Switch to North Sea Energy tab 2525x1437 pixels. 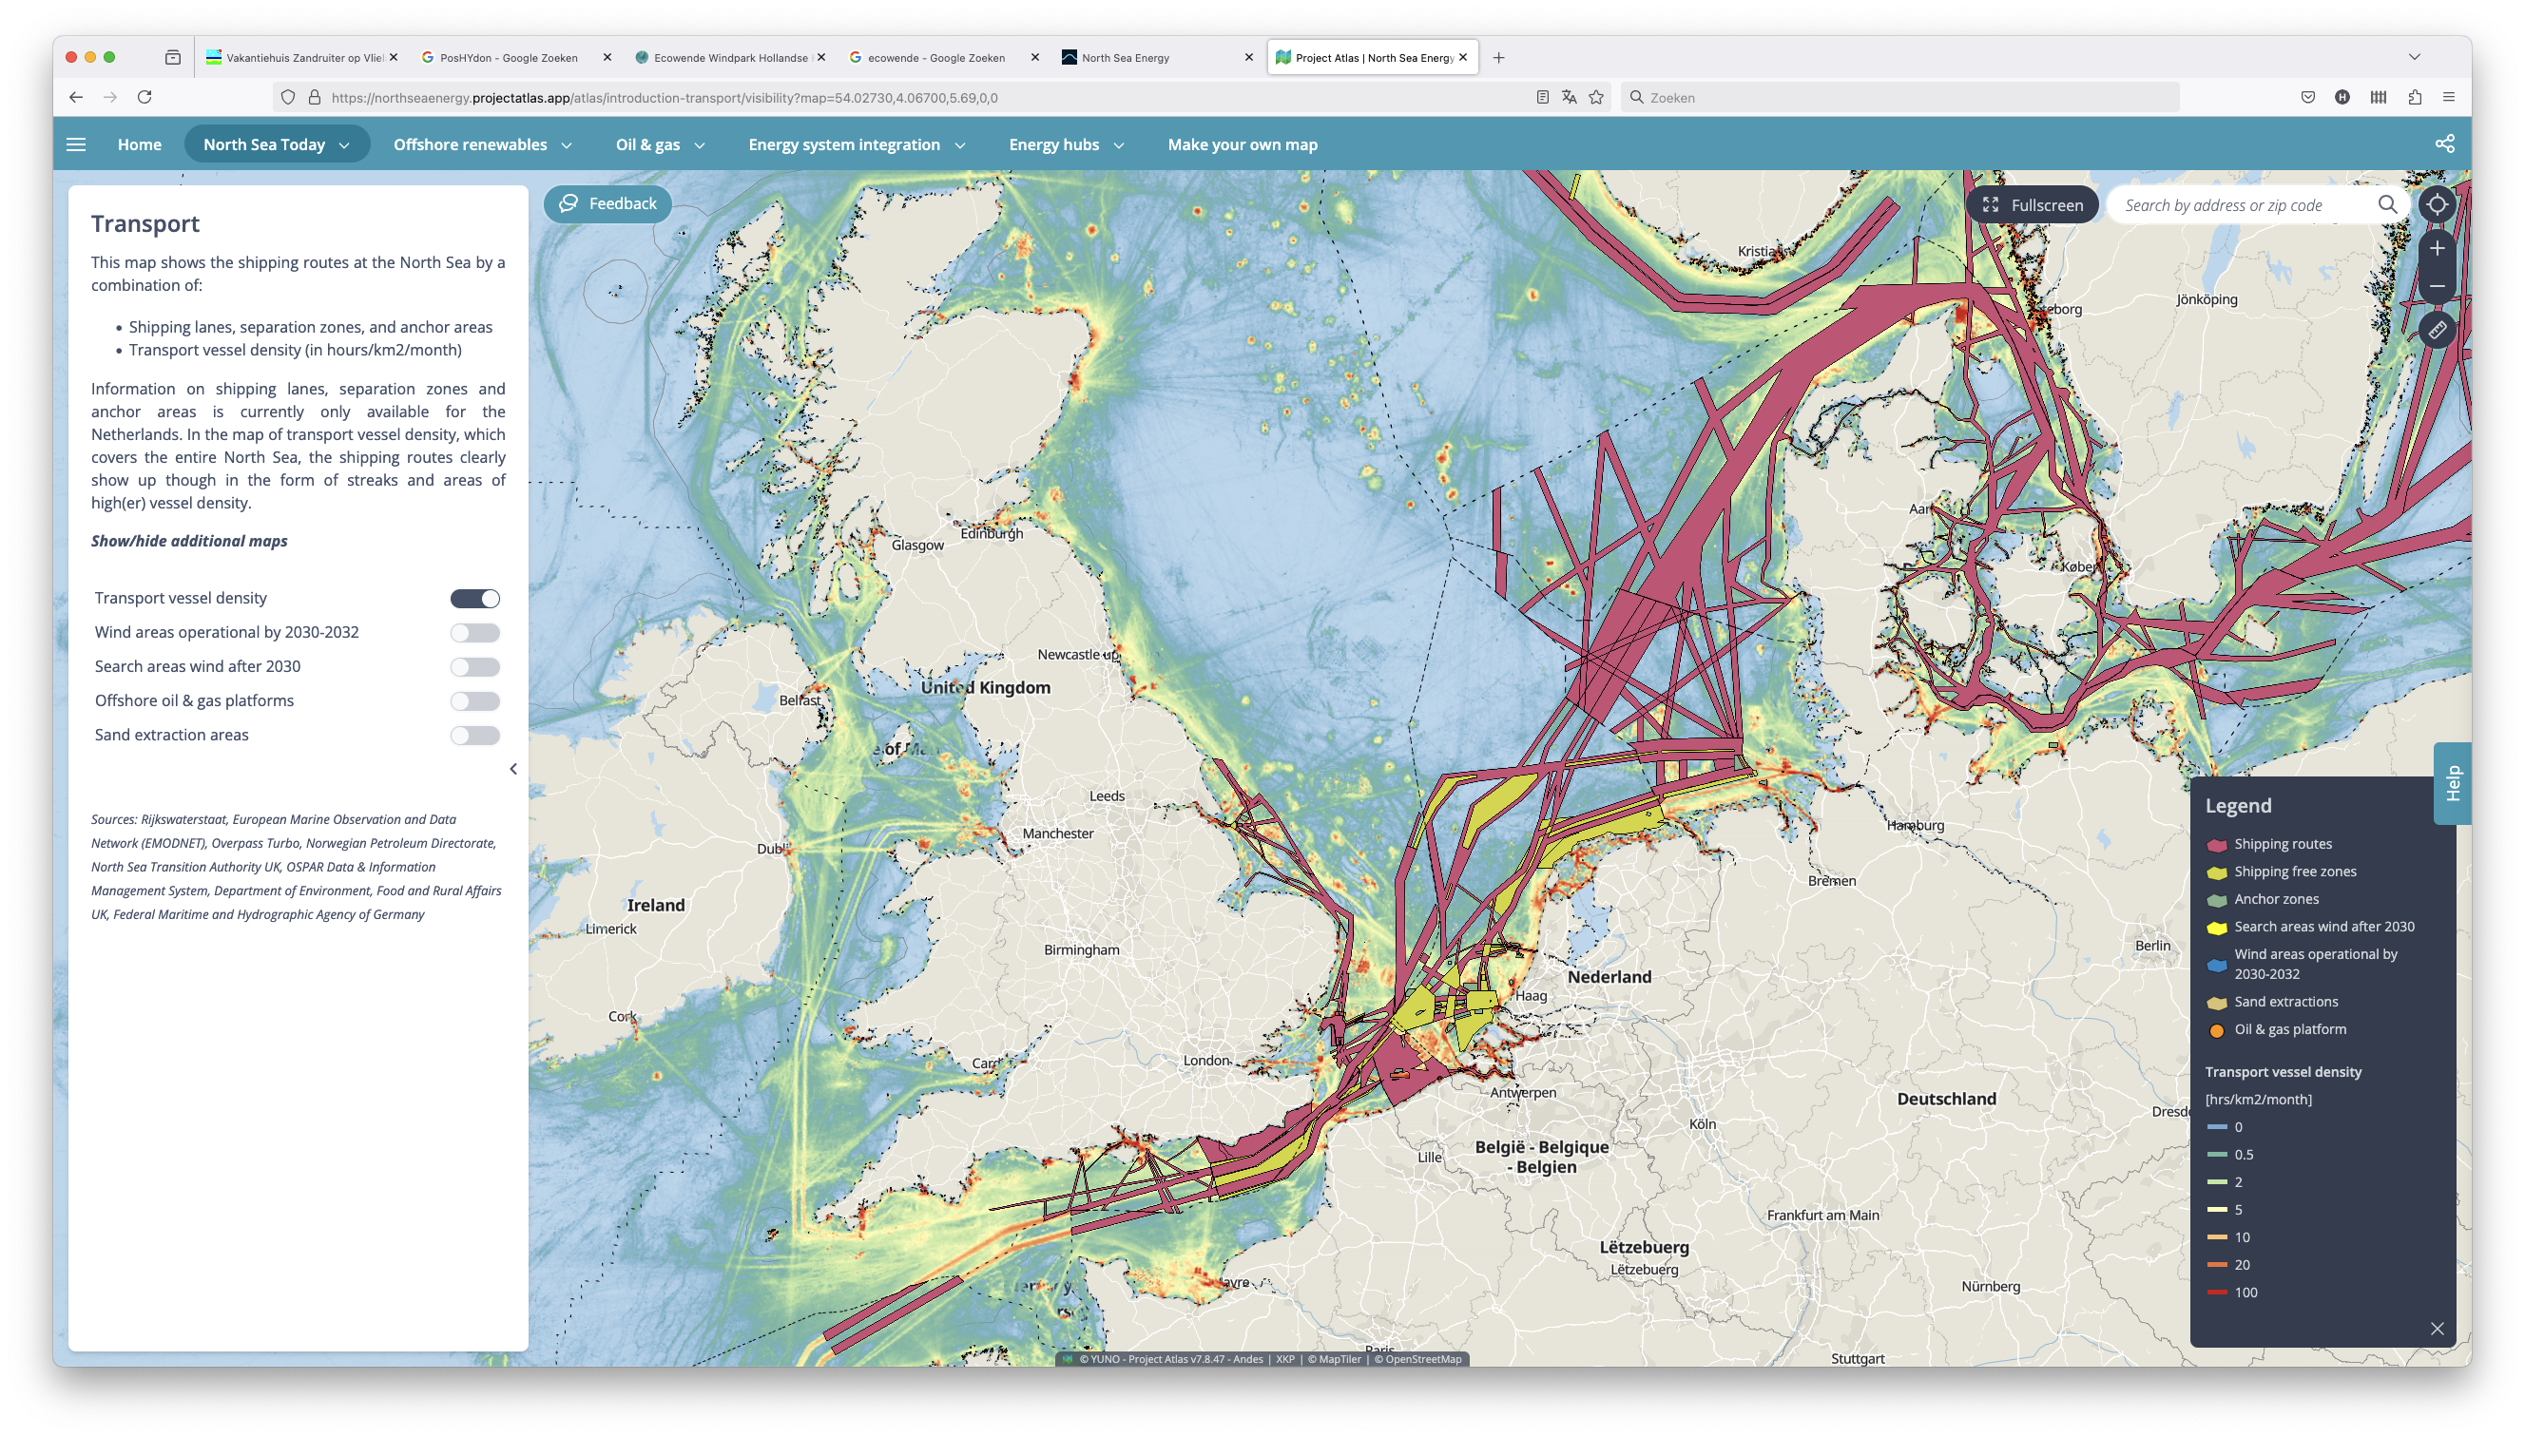pyautogui.click(x=1157, y=57)
